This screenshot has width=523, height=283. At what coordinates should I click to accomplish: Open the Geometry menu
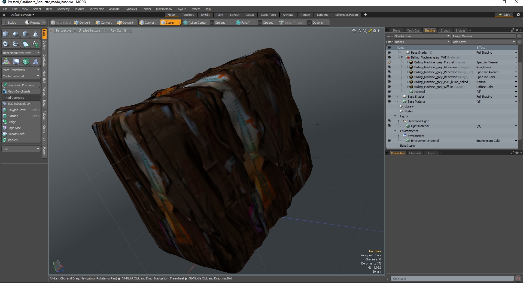(x=63, y=9)
